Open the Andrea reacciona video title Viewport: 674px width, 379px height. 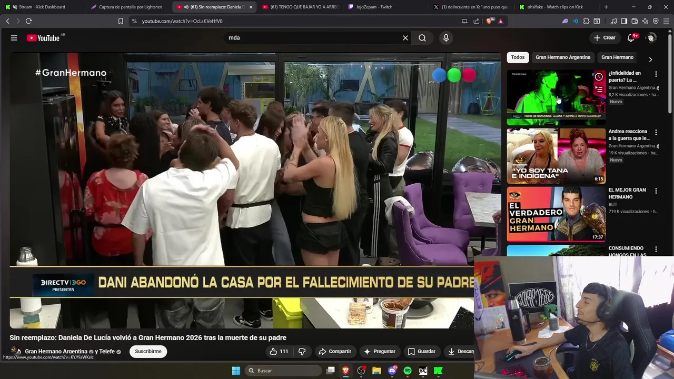pyautogui.click(x=628, y=135)
